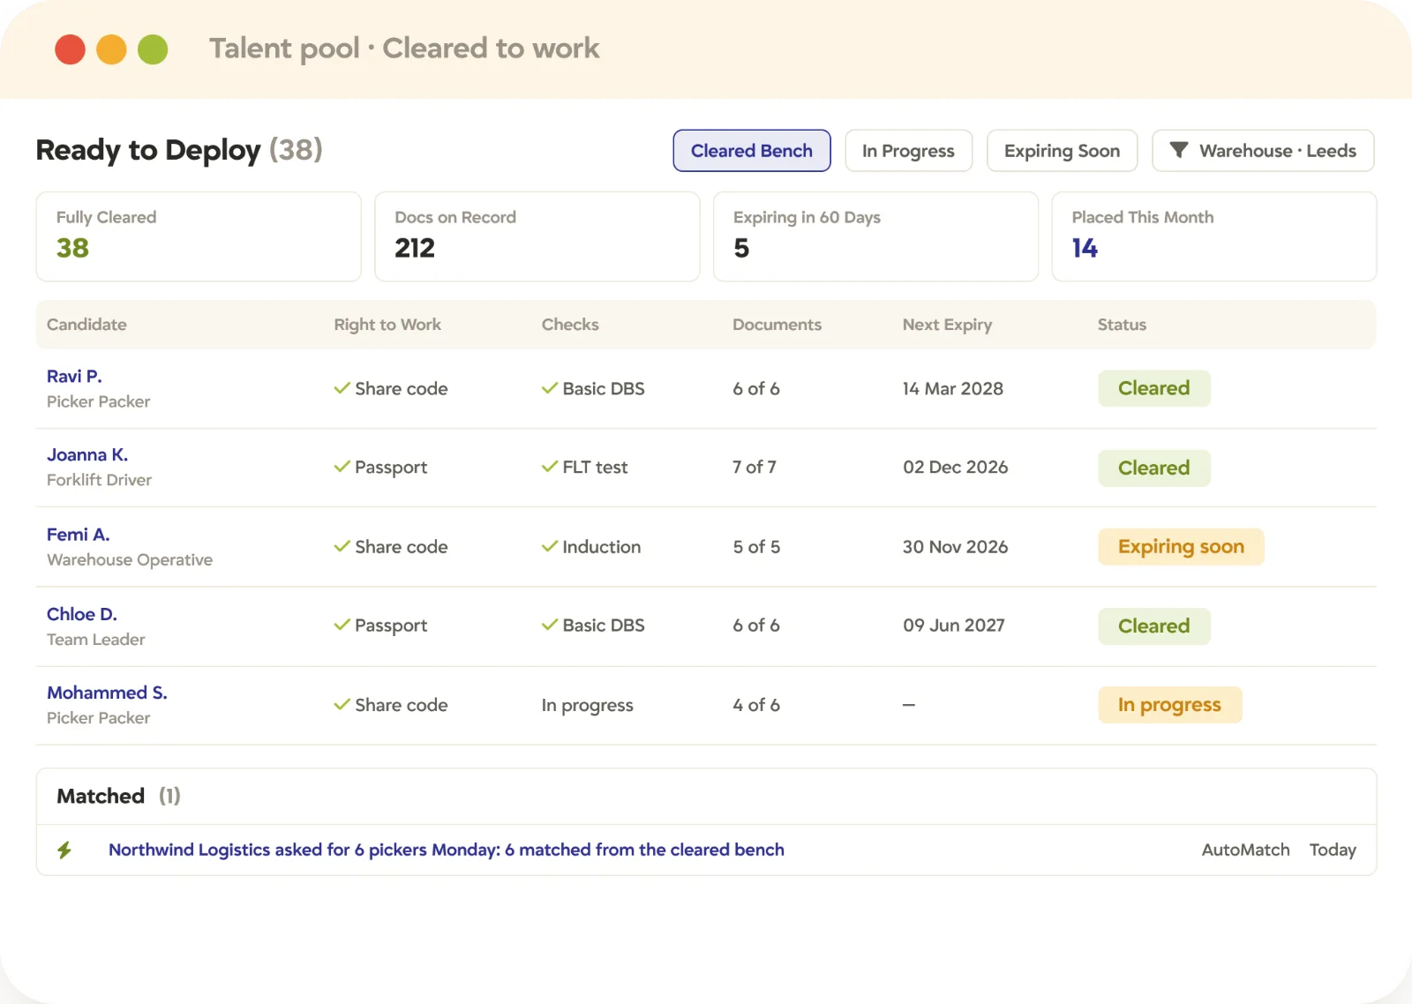Viewport: 1412px width, 1004px height.
Task: Click the red window control dot
Action: pos(70,49)
